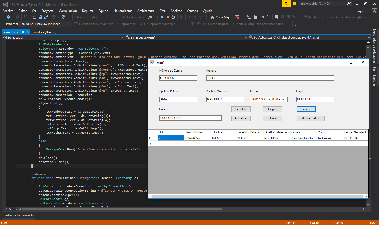
Task: Click the Open File folder icon
Action: click(34, 17)
